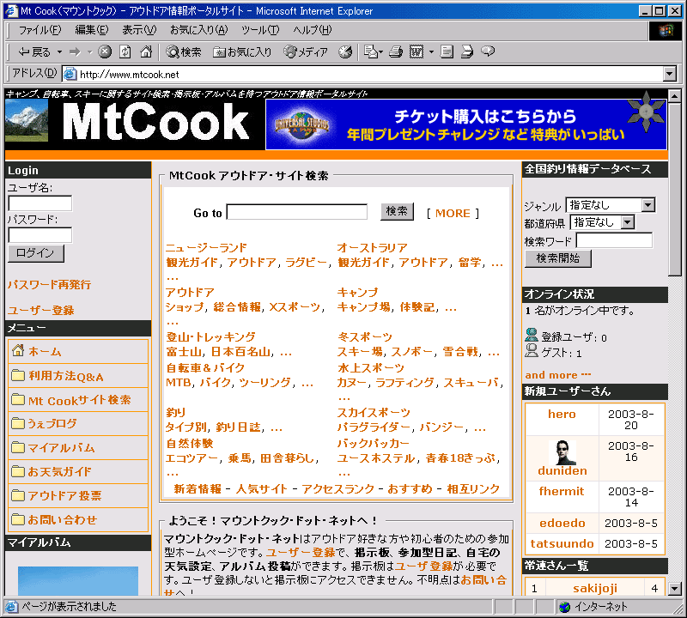Click the Mail toolbar icon

coord(371,52)
